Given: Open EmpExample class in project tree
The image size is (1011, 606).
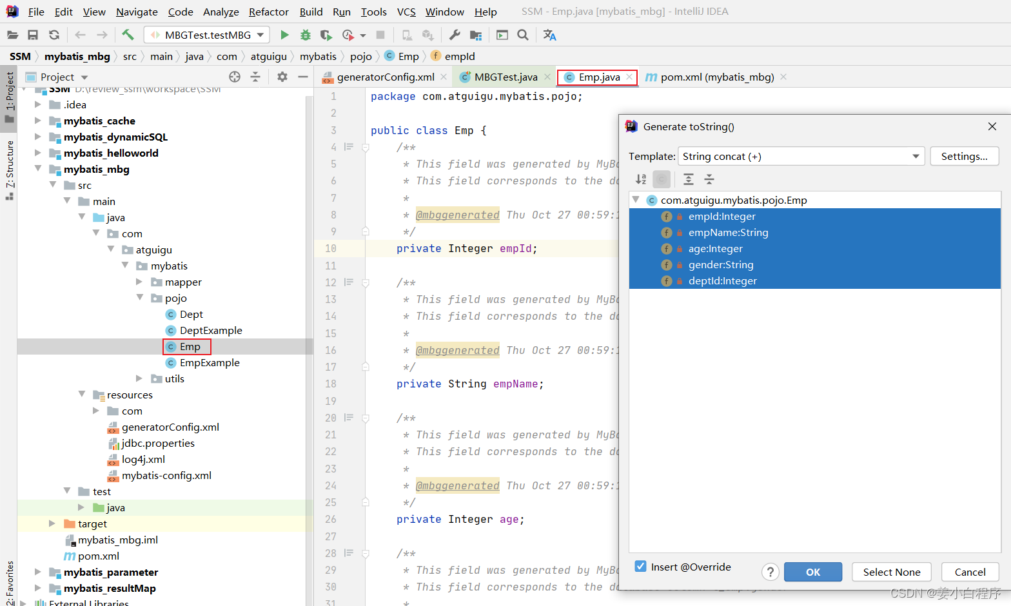Looking at the screenshot, I should (210, 362).
